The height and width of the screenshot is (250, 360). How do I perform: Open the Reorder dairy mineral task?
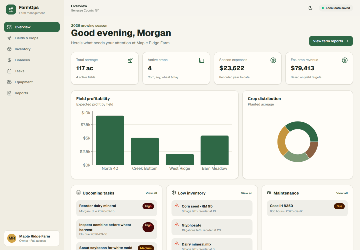tap(116, 208)
